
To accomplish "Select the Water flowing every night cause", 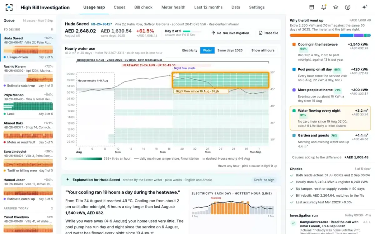I will pos(331,118).
